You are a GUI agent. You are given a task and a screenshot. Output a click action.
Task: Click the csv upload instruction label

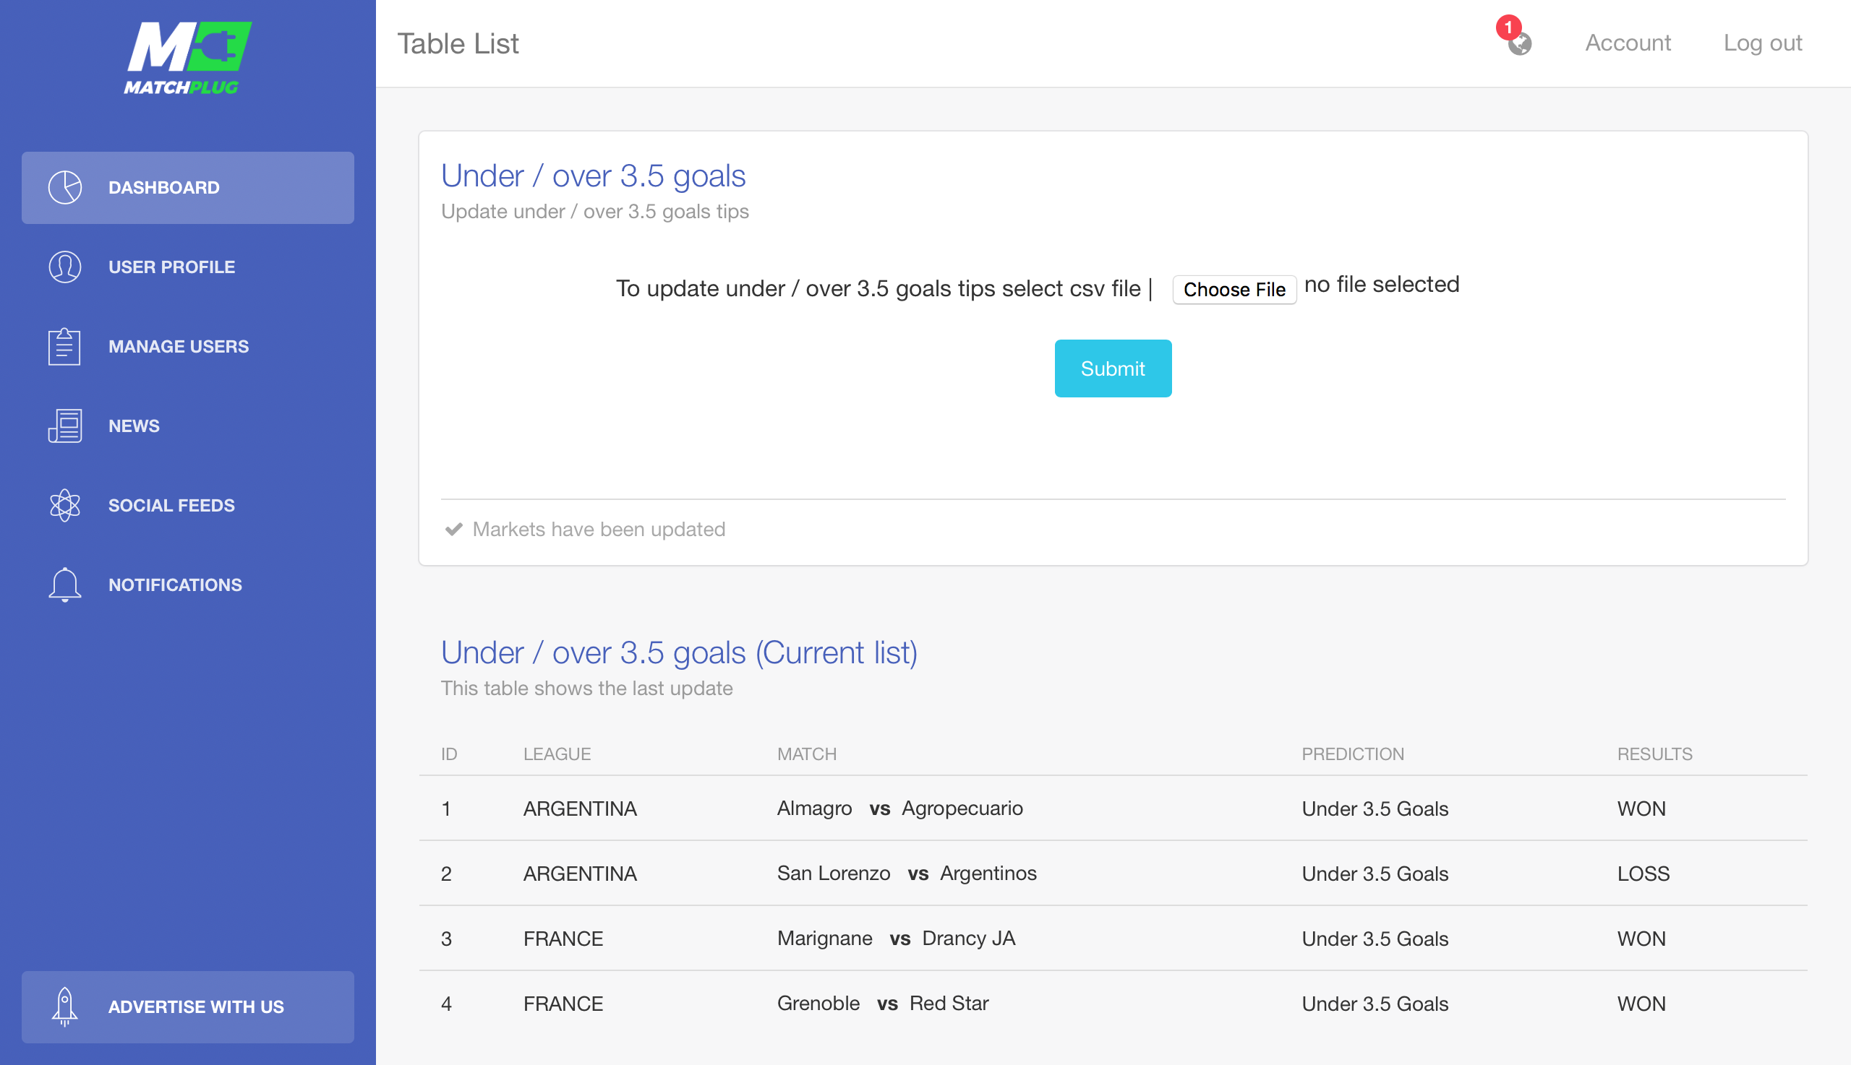click(884, 289)
